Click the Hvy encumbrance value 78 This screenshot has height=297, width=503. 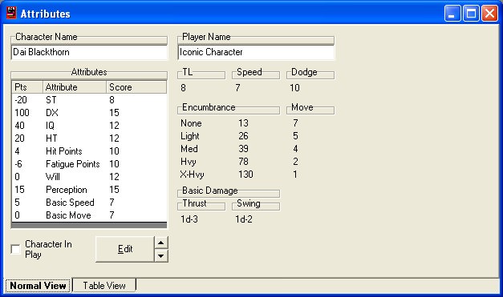click(243, 162)
